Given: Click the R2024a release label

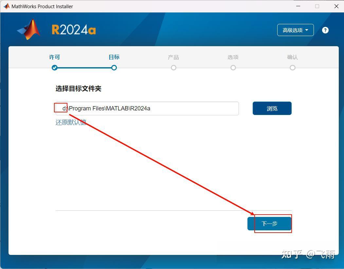Looking at the screenshot, I should 73,29.
